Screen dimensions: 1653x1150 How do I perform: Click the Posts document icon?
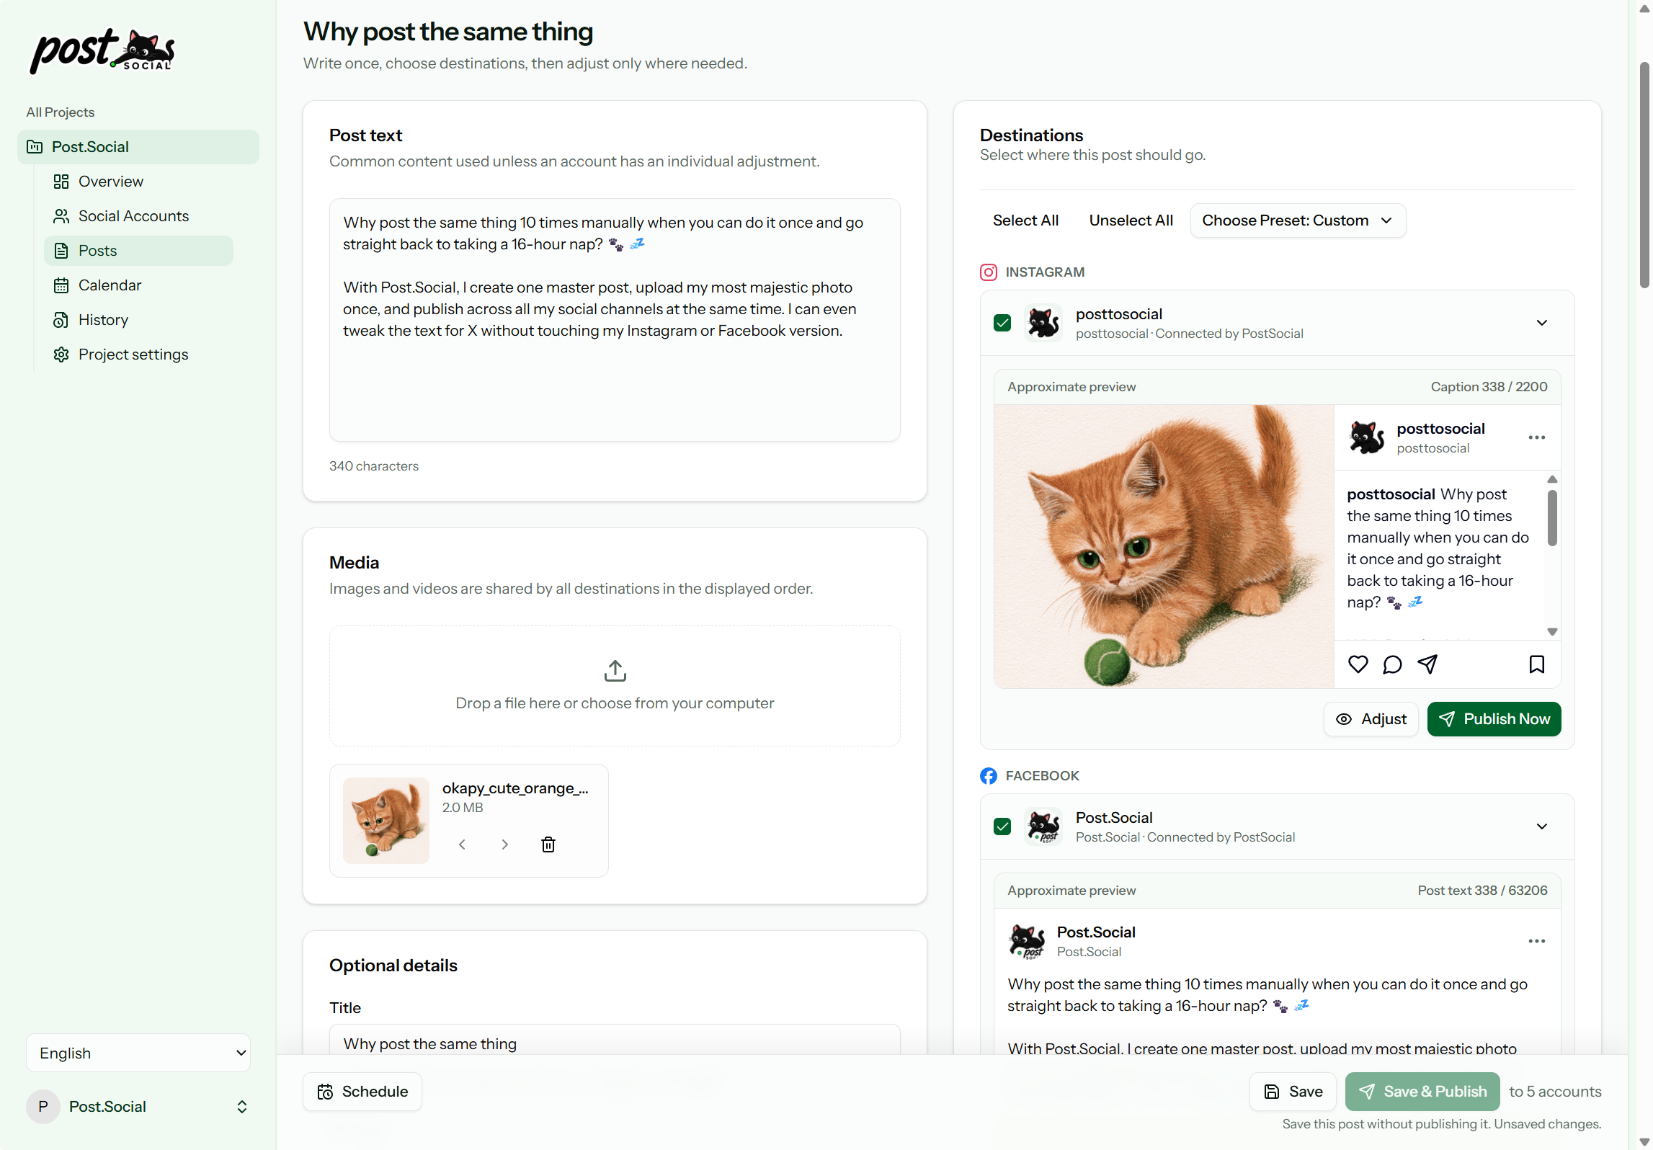pyautogui.click(x=61, y=251)
